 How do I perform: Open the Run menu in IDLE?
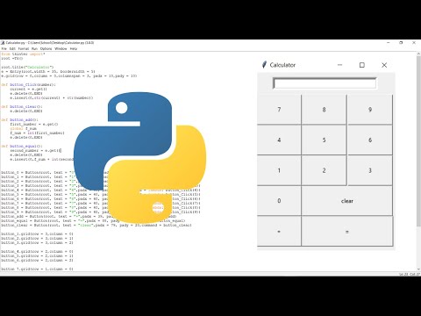click(x=34, y=48)
